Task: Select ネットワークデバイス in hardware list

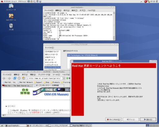Action: click(53, 67)
